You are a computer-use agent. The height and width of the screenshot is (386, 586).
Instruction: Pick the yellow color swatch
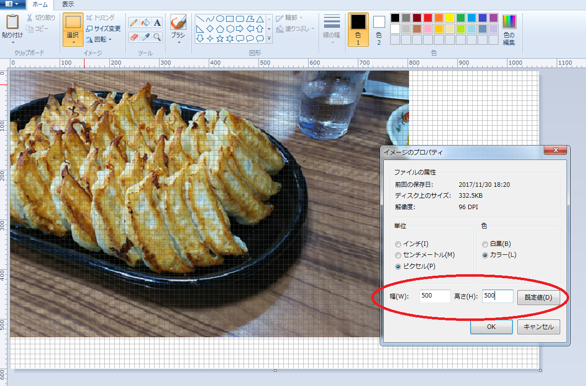click(x=450, y=18)
